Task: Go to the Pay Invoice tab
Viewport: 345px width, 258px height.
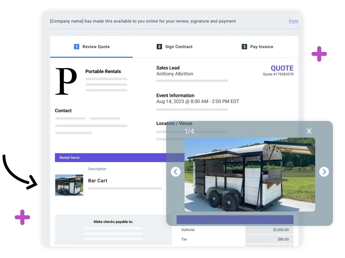Action: [x=257, y=47]
